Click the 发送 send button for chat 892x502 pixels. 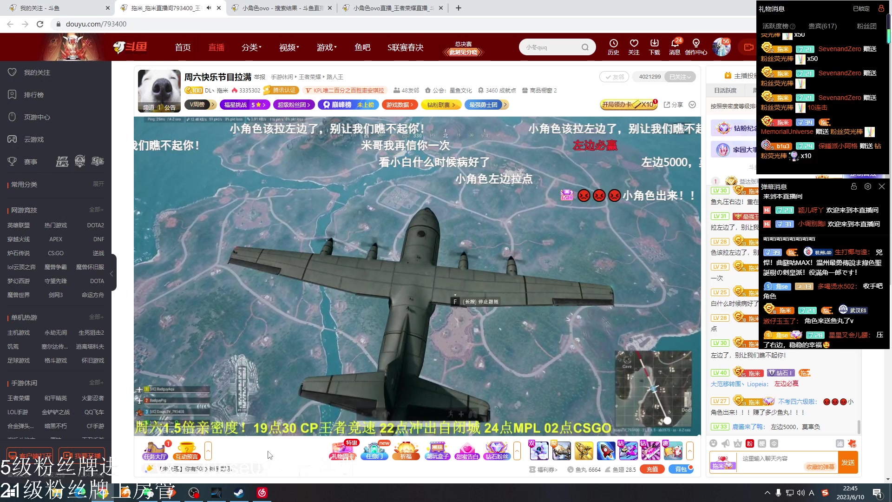coord(848,462)
